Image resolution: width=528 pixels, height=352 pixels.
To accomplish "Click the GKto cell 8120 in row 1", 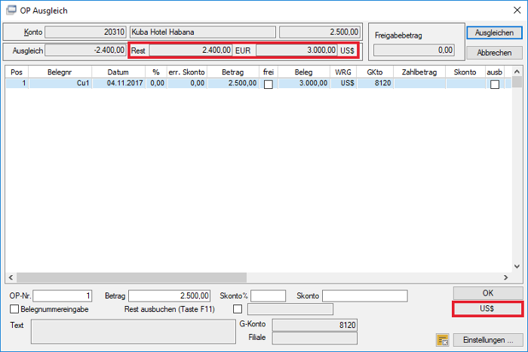I will click(x=375, y=83).
